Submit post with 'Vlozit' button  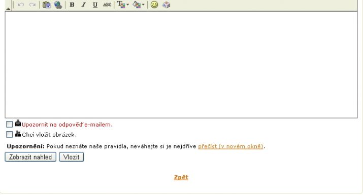71,157
